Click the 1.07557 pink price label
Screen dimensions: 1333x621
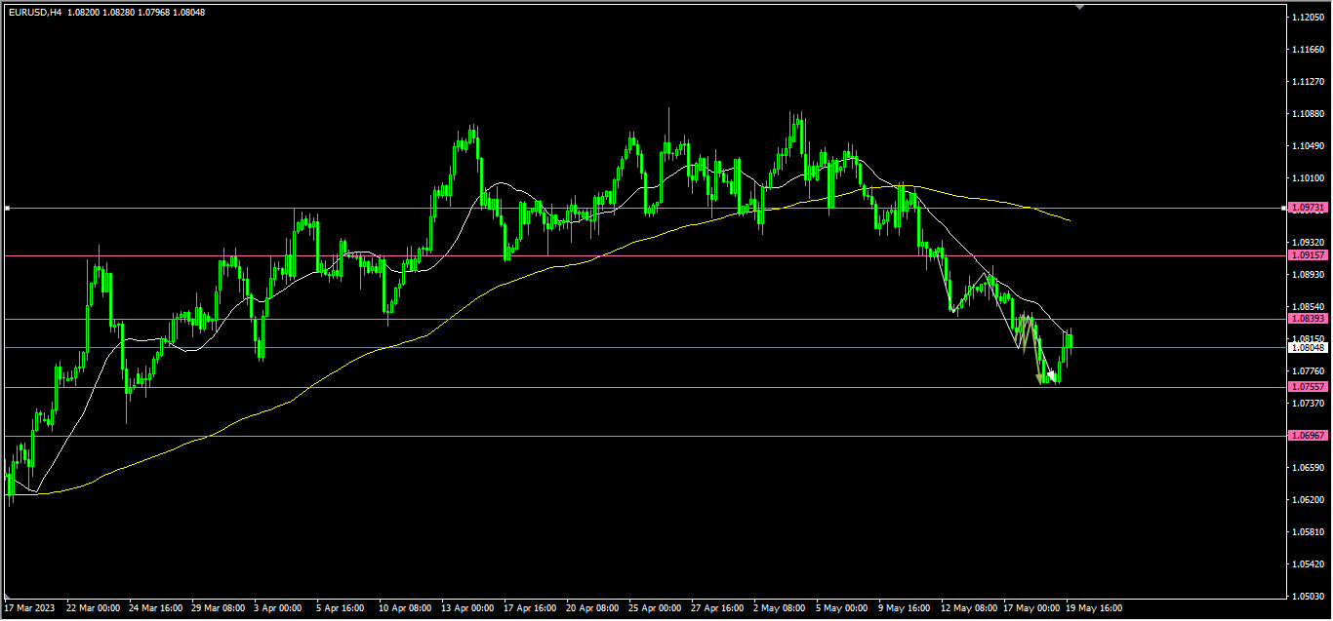pyautogui.click(x=1308, y=387)
